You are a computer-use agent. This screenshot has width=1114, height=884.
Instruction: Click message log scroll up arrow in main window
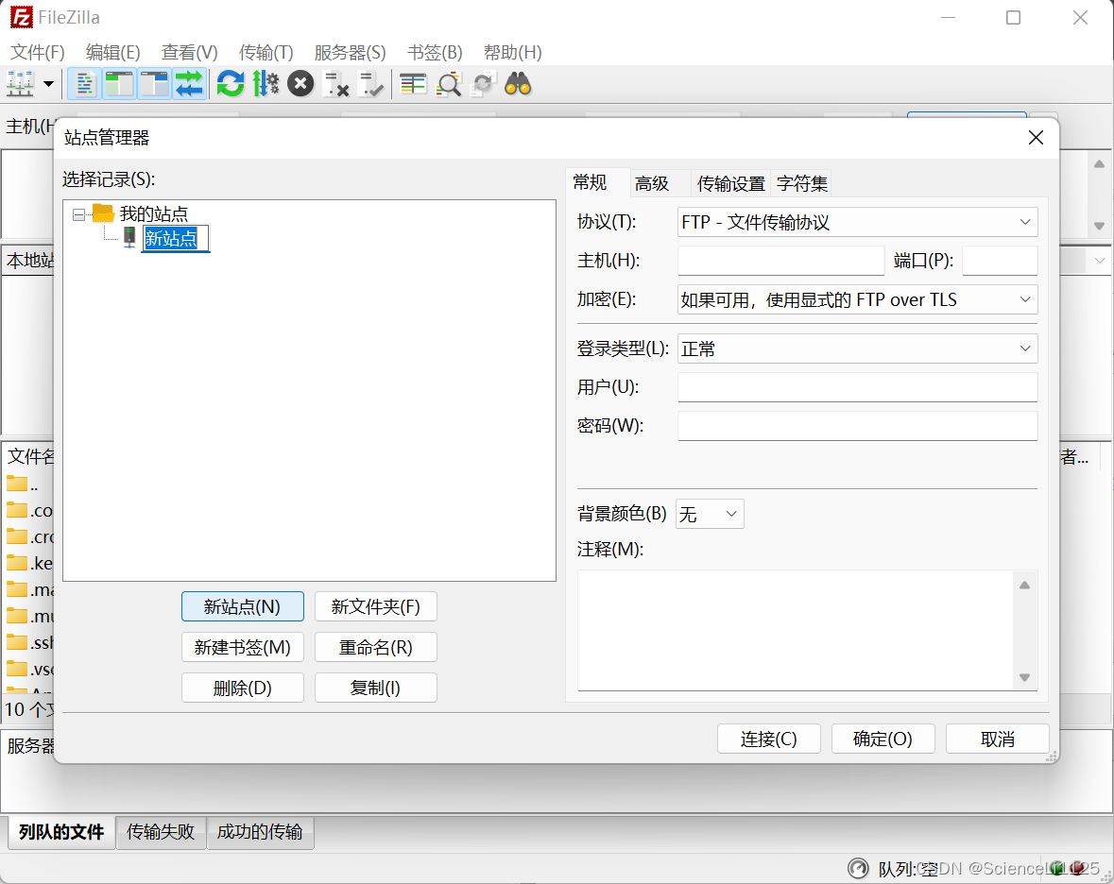coord(1099,164)
